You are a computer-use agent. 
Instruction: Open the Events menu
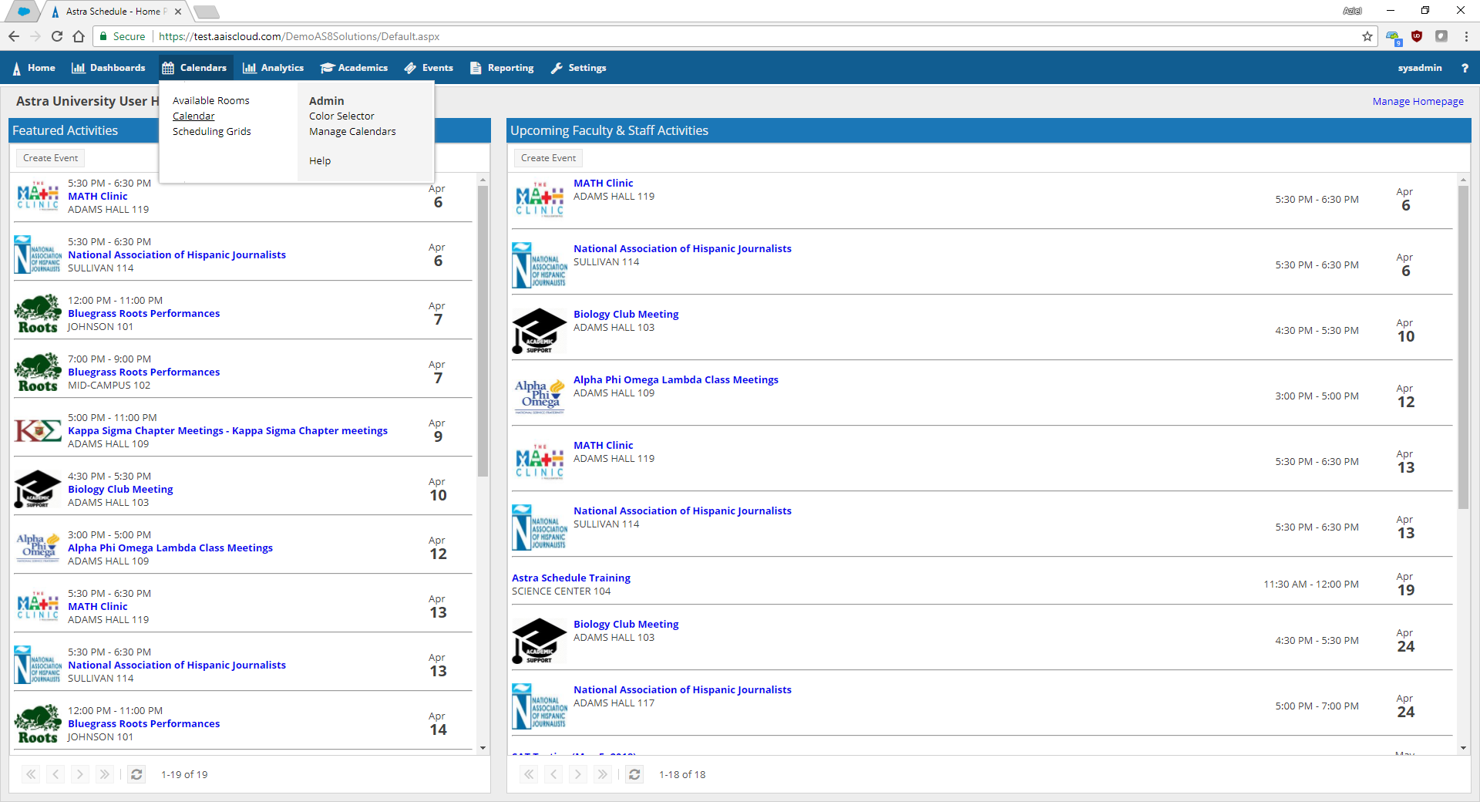[429, 68]
